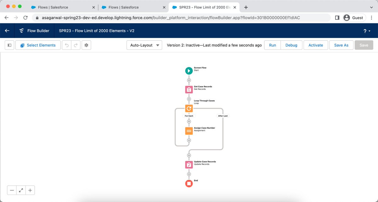Click the red End element icon
Screen dimensions: 378x202
189,183
